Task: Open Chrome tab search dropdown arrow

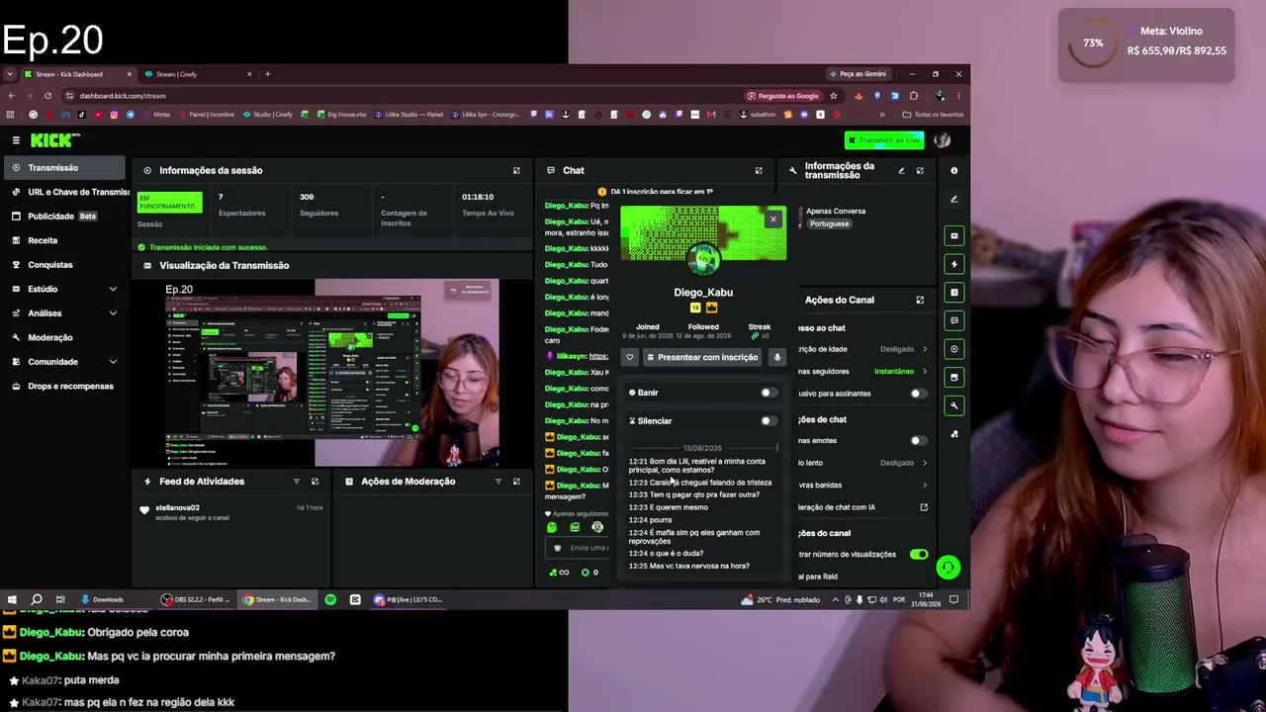Action: [10, 74]
